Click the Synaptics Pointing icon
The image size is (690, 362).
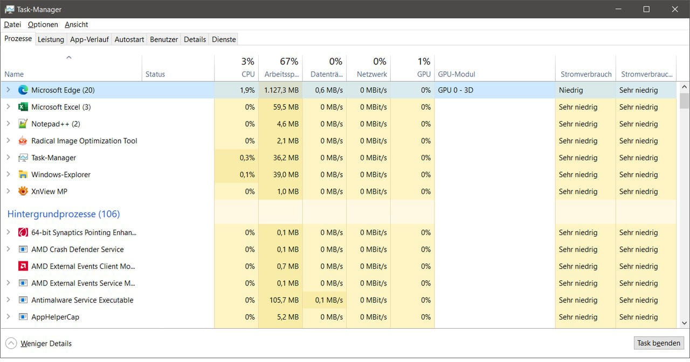(x=23, y=232)
